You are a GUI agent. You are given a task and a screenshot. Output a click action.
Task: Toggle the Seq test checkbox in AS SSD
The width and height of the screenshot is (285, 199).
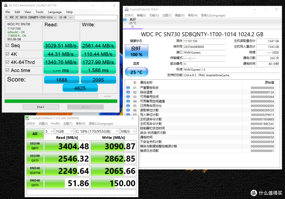pos(7,45)
